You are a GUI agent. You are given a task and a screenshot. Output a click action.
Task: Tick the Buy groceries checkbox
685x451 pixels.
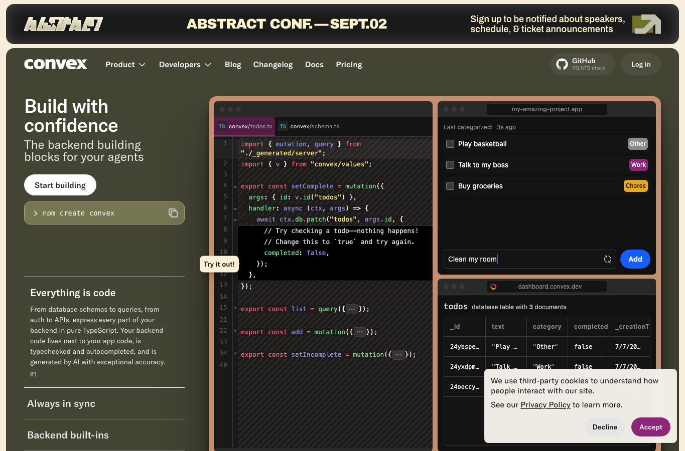[x=450, y=186]
